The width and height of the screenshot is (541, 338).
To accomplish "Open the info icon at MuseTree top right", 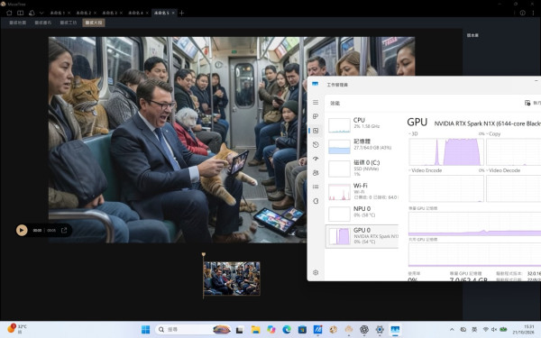I will 523,13.
